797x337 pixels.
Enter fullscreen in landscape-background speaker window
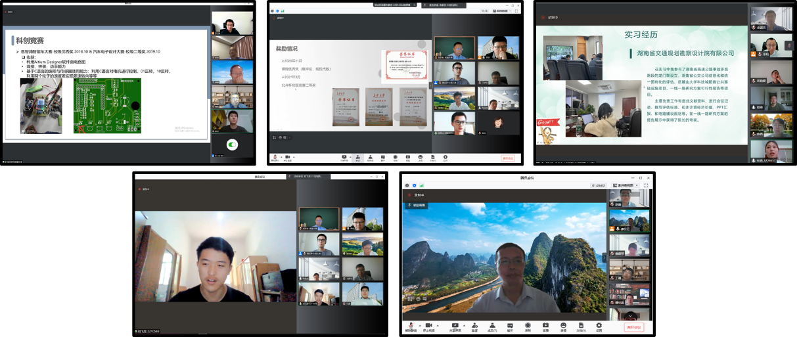646,185
